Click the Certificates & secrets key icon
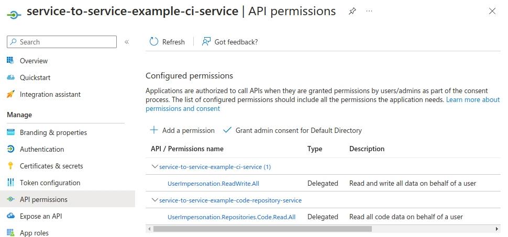The width and height of the screenshot is (508, 237). pyautogui.click(x=10, y=166)
